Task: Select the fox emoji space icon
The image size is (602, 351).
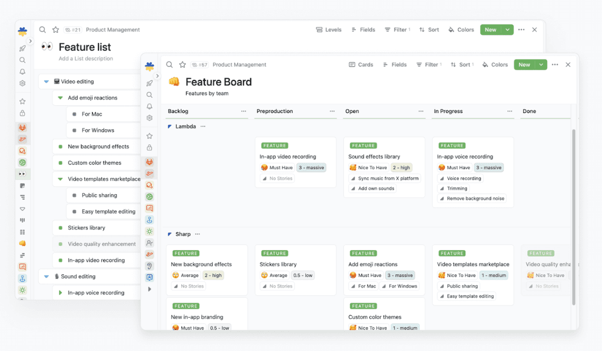Action: tap(149, 163)
